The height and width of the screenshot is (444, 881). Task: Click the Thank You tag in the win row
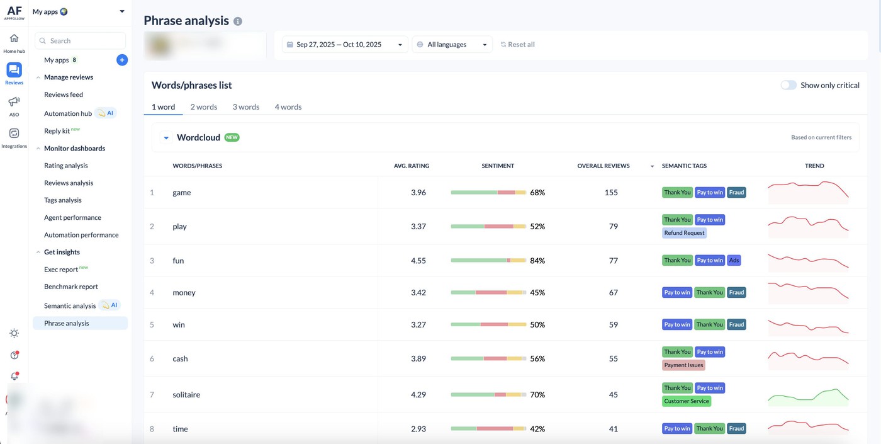click(709, 325)
